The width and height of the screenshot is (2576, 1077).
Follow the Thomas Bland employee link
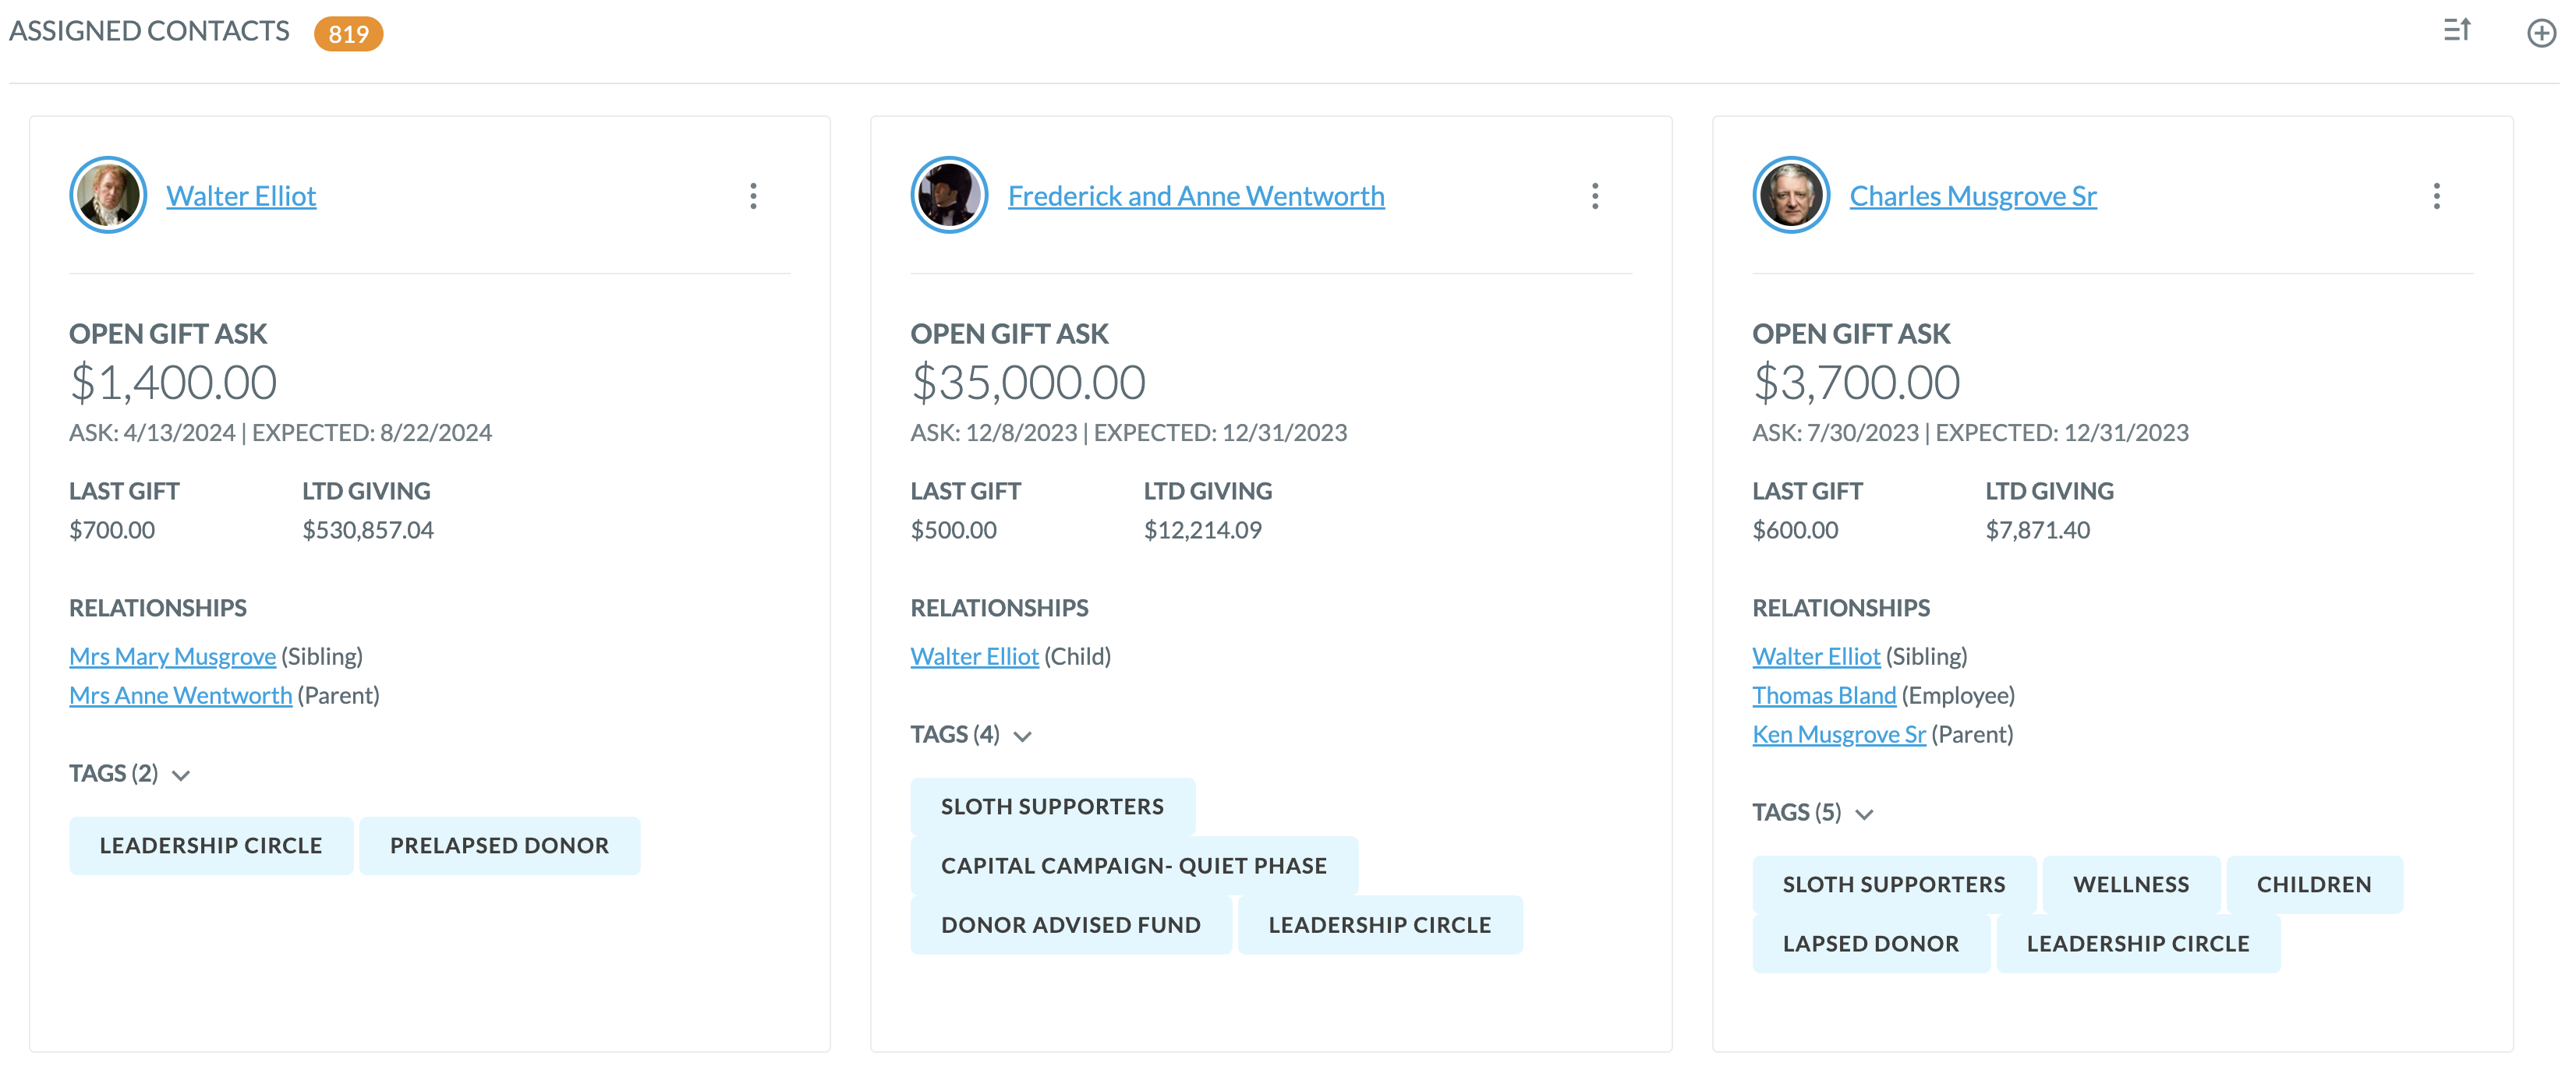tap(1824, 695)
